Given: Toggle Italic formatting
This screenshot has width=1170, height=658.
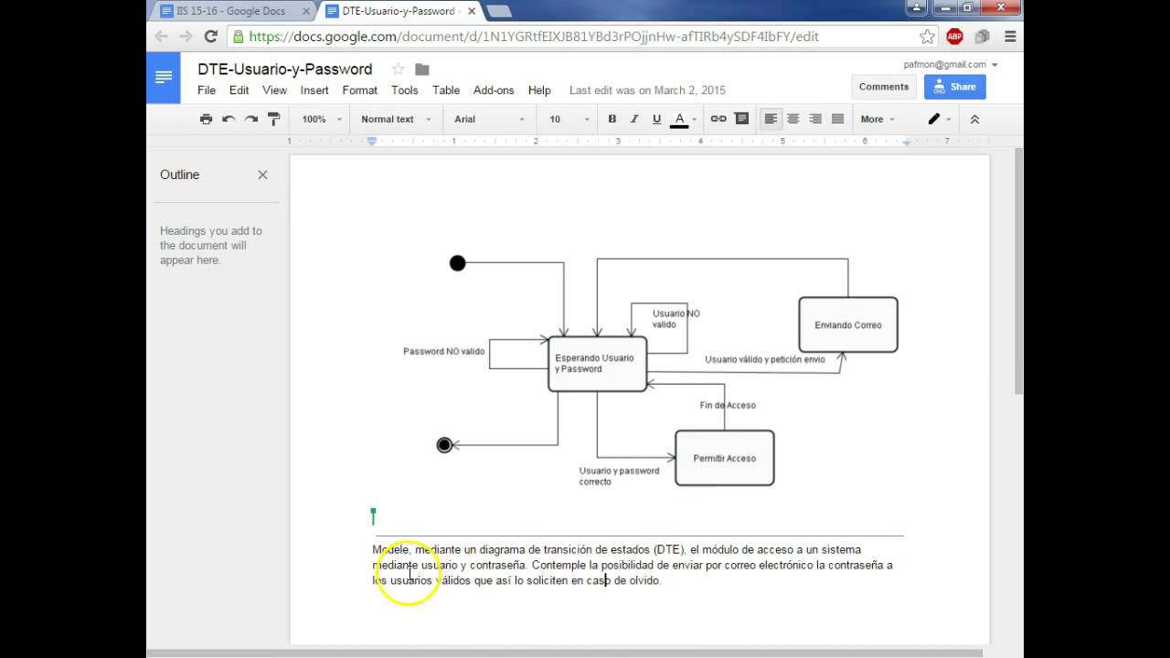Looking at the screenshot, I should coord(634,119).
